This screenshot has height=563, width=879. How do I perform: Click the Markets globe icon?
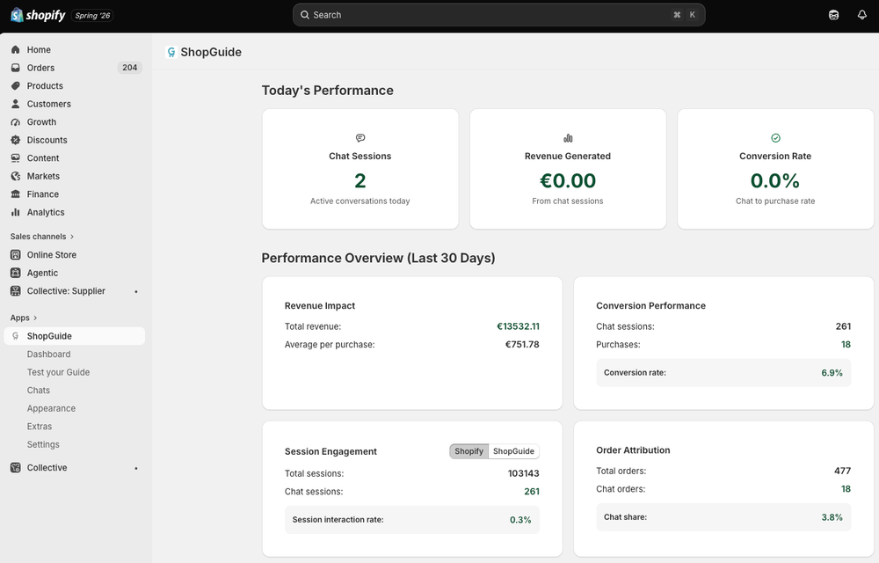(x=16, y=176)
